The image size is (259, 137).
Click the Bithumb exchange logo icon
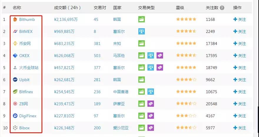[15, 19]
